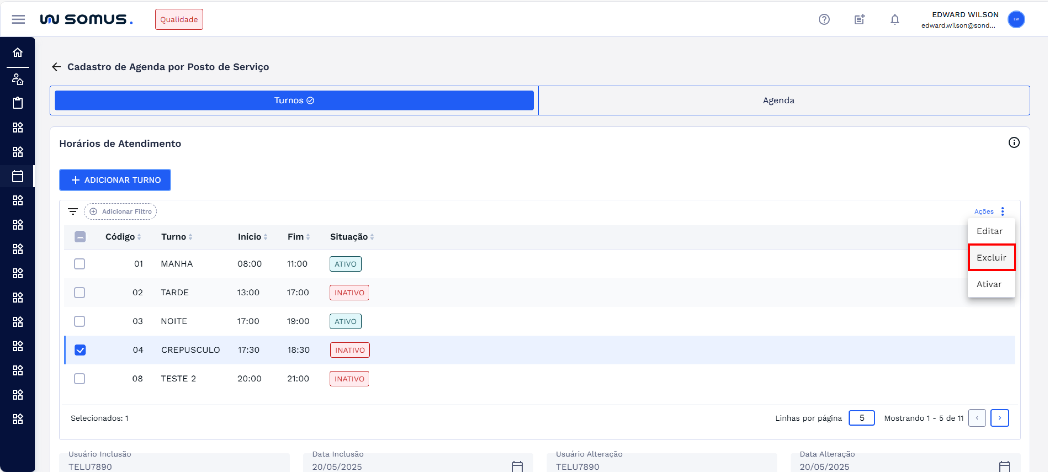Open the Ações three-dot menu
This screenshot has width=1048, height=472.
coord(1002,211)
